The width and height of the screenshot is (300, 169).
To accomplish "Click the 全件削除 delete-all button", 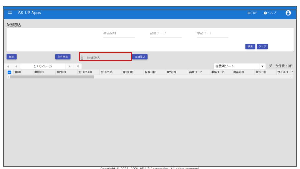I will pos(63,57).
